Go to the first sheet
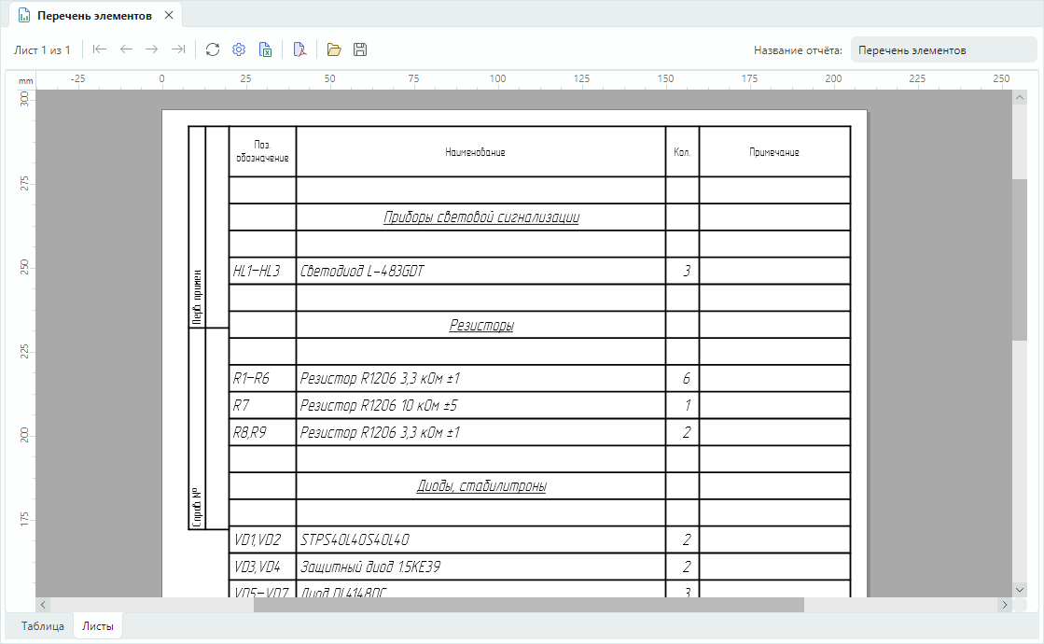Image resolution: width=1044 pixels, height=644 pixels. (x=99, y=49)
